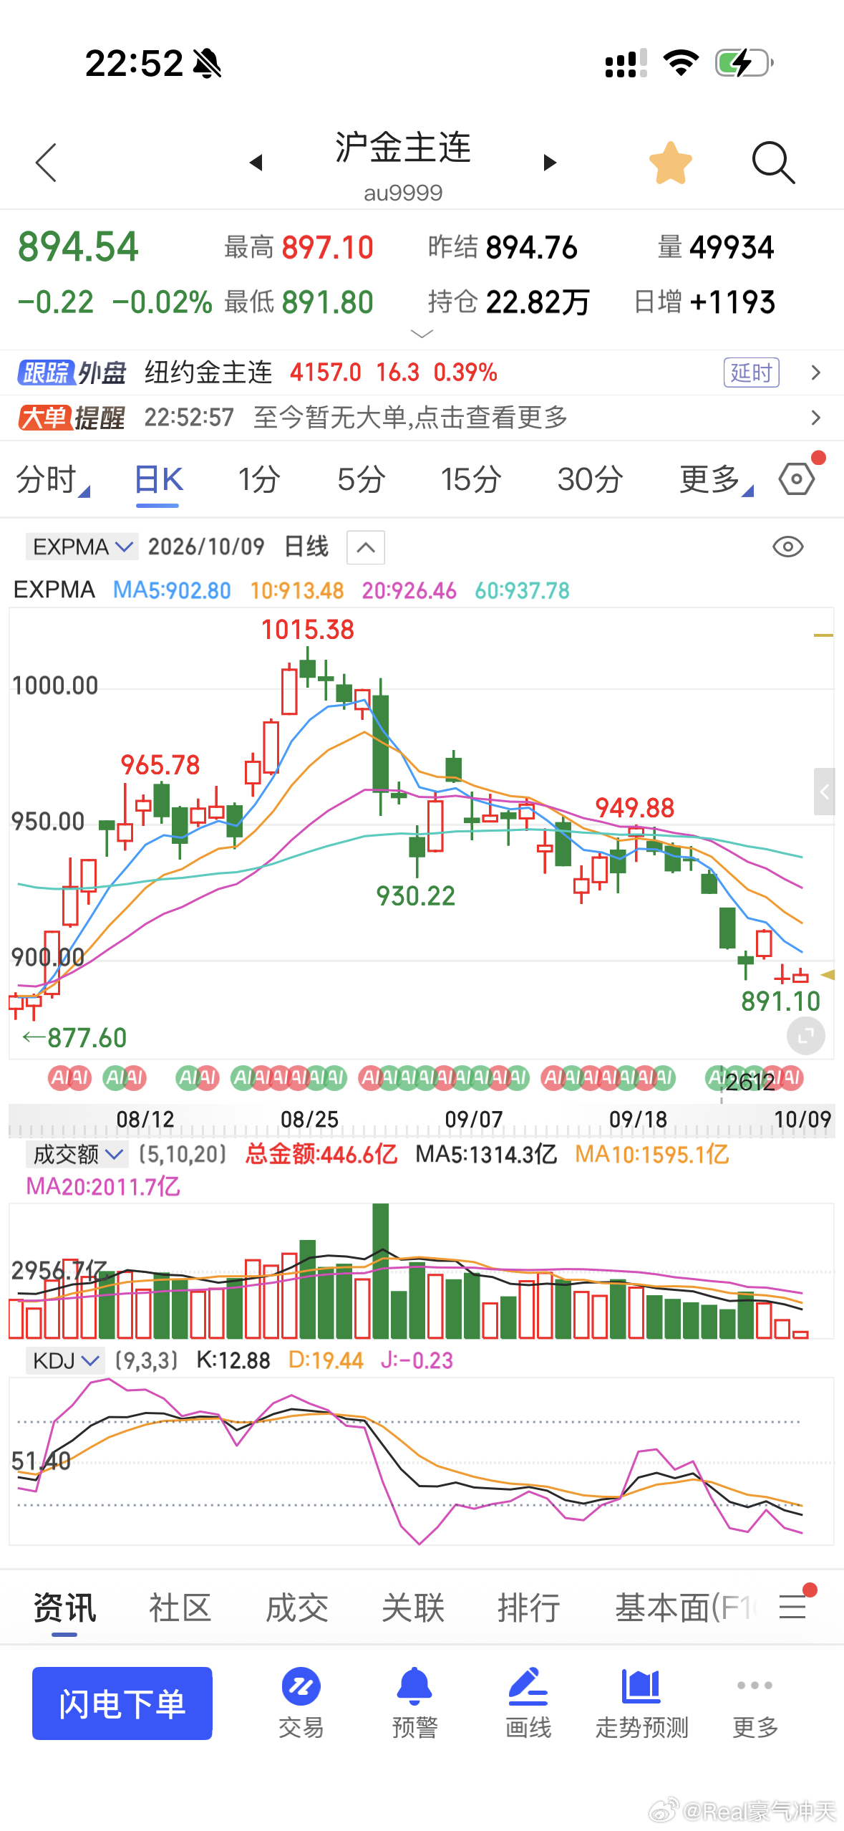Tap the 60:937.78 EXPMA value
Viewport: 844px width, 1831px height.
click(522, 590)
